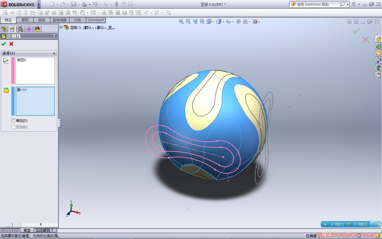This screenshot has height=239, width=382.
Task: Open the Help question mark menu
Action: [354, 4]
